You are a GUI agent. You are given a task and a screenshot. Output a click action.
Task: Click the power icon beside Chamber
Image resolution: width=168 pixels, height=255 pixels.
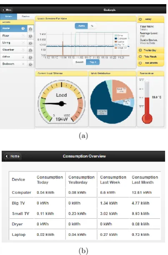pos(30,50)
